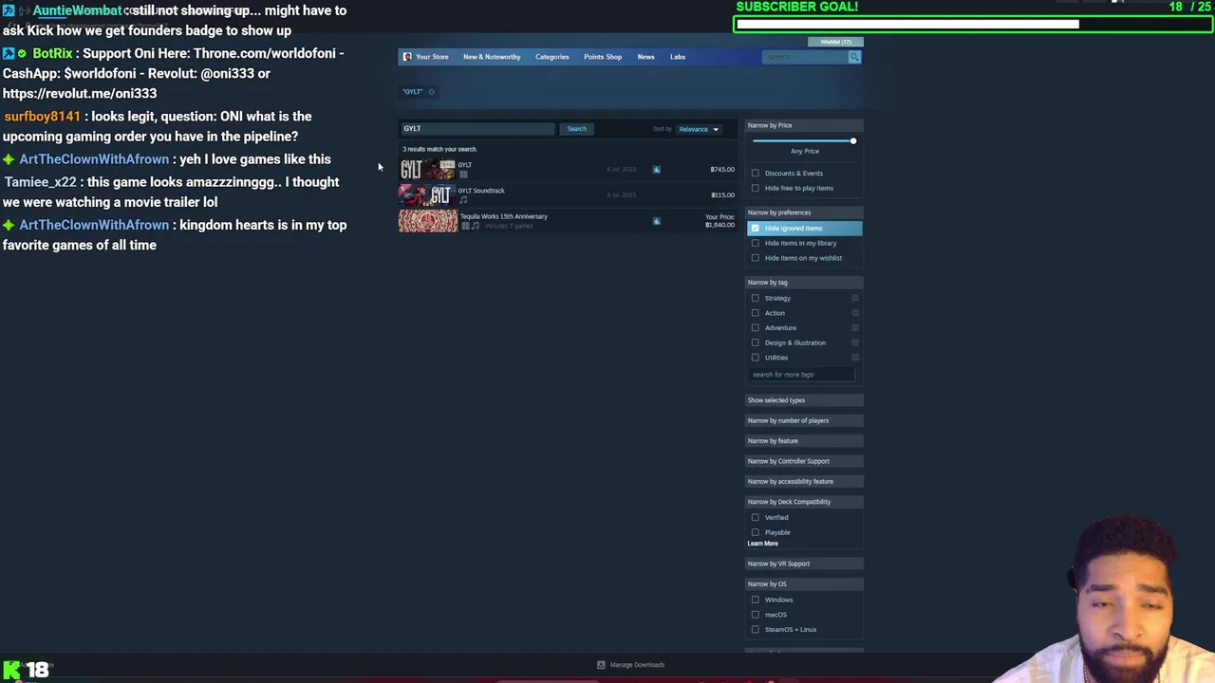Check the SteamOS + Linux filter

(x=756, y=630)
